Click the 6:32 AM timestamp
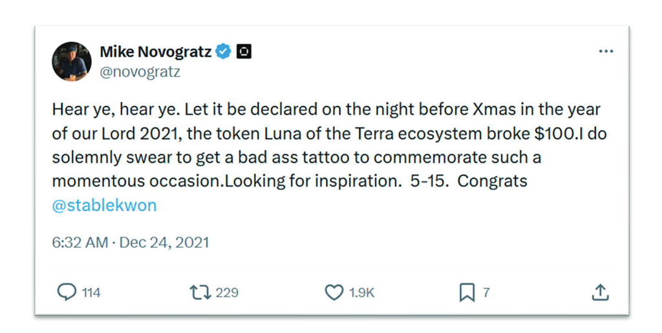This screenshot has width=662, height=333. 79,242
